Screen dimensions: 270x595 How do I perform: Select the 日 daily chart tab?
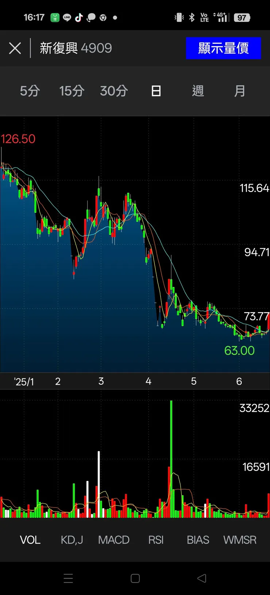pyautogui.click(x=156, y=91)
